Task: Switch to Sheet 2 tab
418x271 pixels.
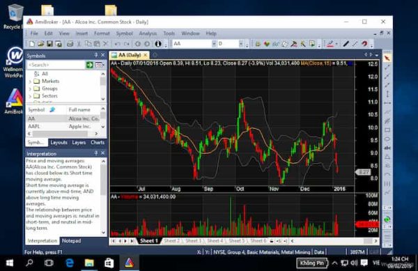Action: coord(172,240)
